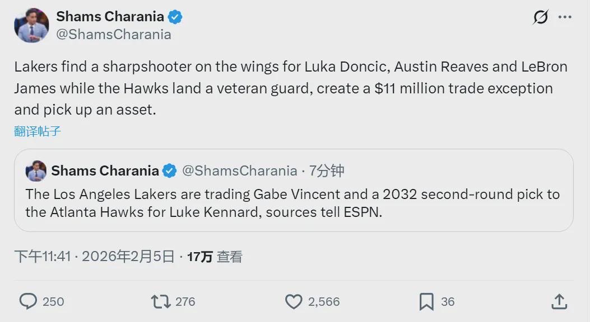The width and height of the screenshot is (590, 322).
Task: Open the 下午11:41 timestamp link
Action: click(x=39, y=256)
